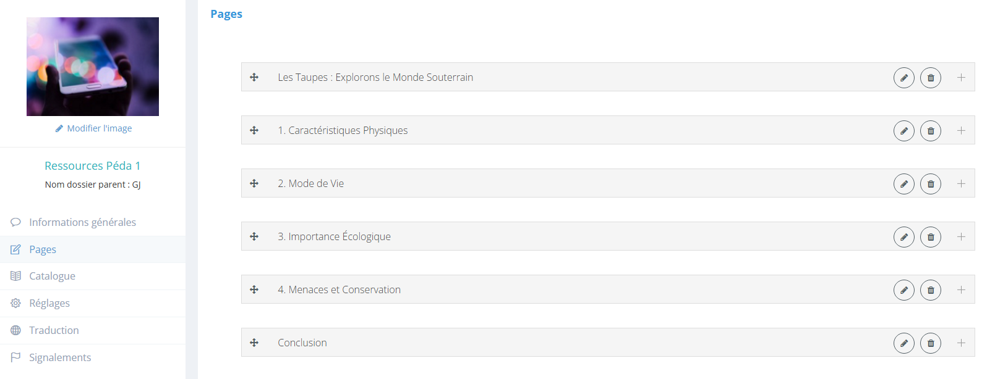Image resolution: width=995 pixels, height=379 pixels.
Task: Click the pencil icon for '2. Mode de Vie'
Action: click(x=903, y=184)
